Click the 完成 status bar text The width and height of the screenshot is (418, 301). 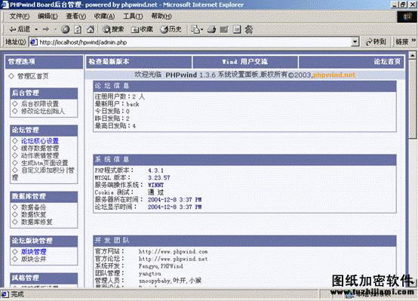[17, 294]
